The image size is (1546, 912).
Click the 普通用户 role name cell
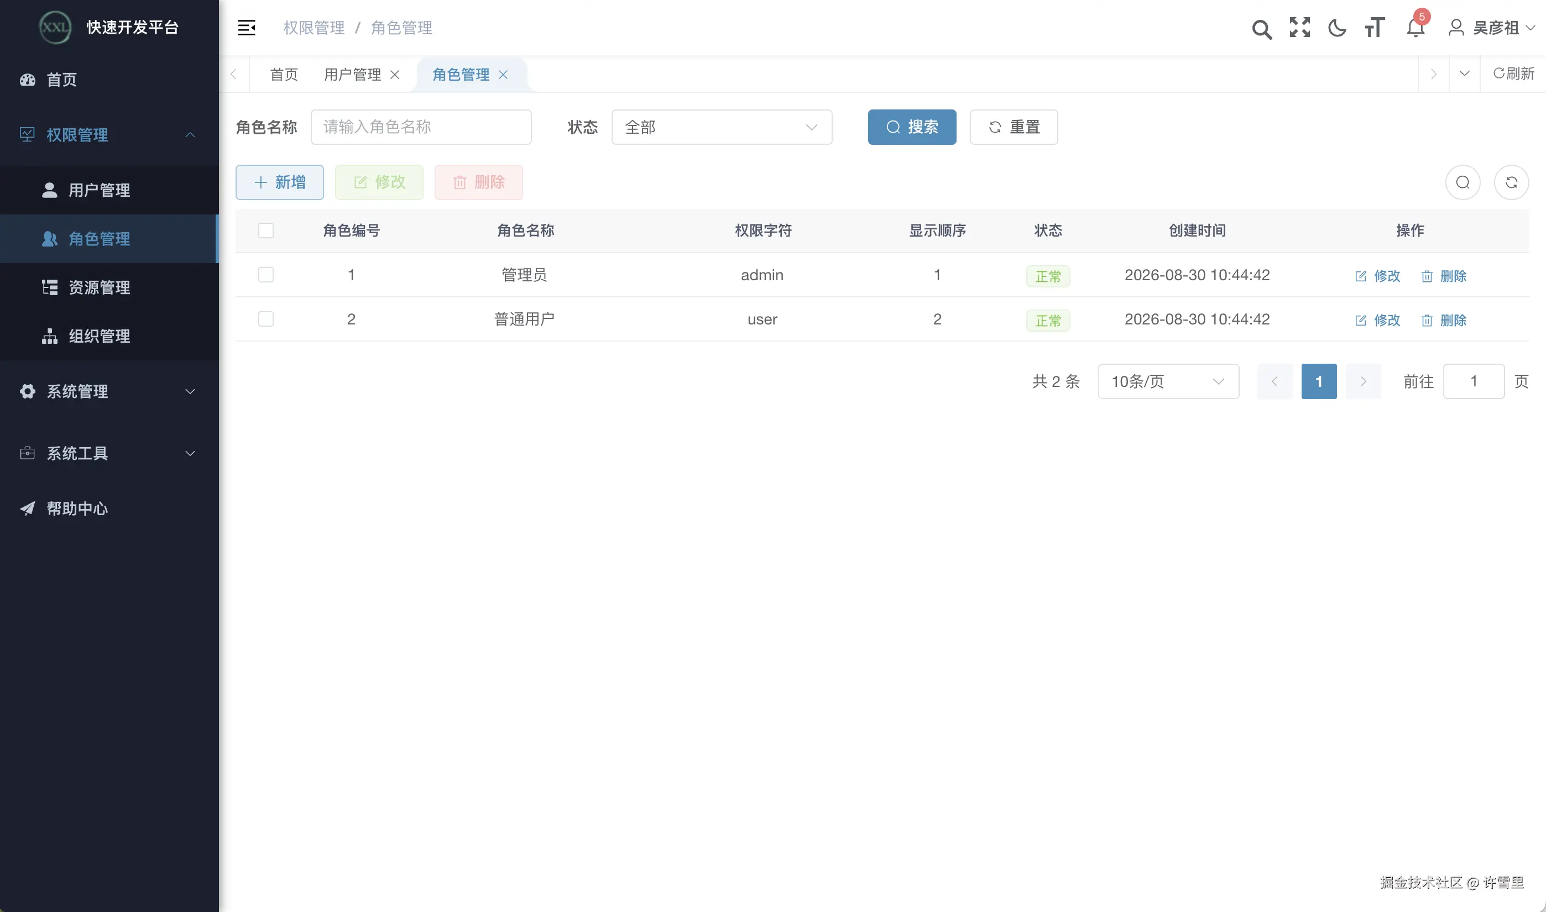524,319
